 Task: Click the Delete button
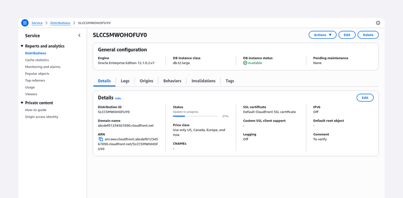tap(368, 35)
